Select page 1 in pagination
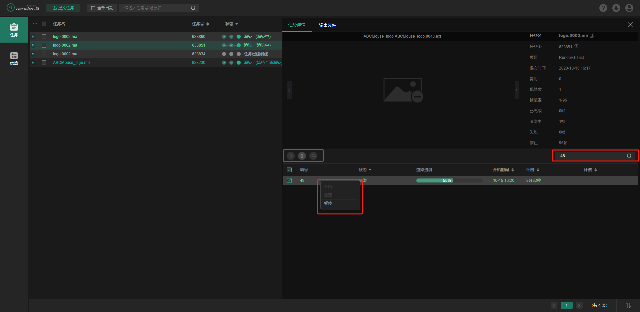The width and height of the screenshot is (640, 312). click(x=567, y=305)
